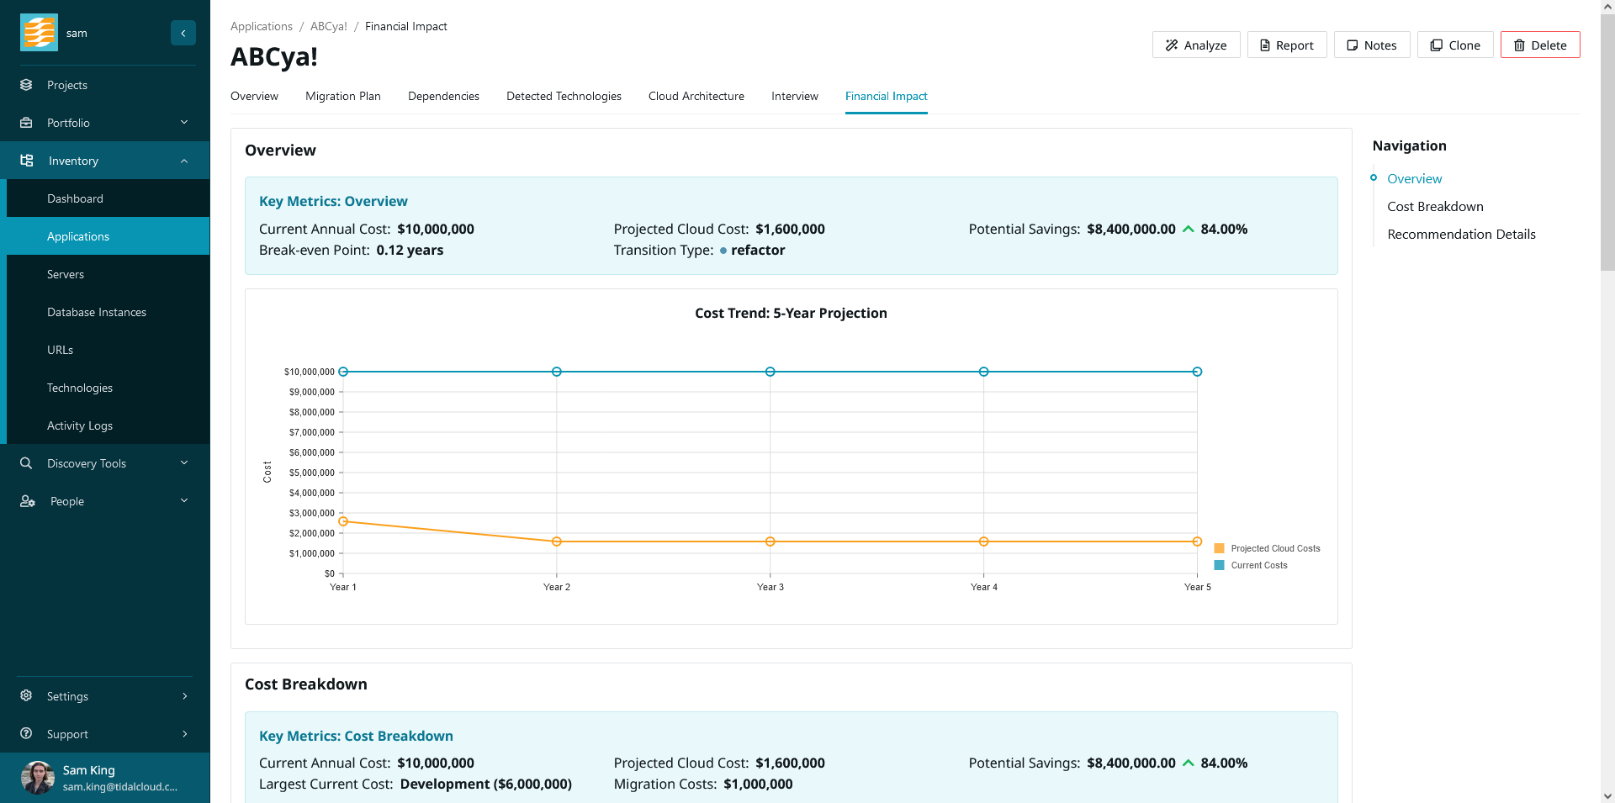Click the Discovery Tools magnifier icon
This screenshot has width=1615, height=803.
coord(26,463)
